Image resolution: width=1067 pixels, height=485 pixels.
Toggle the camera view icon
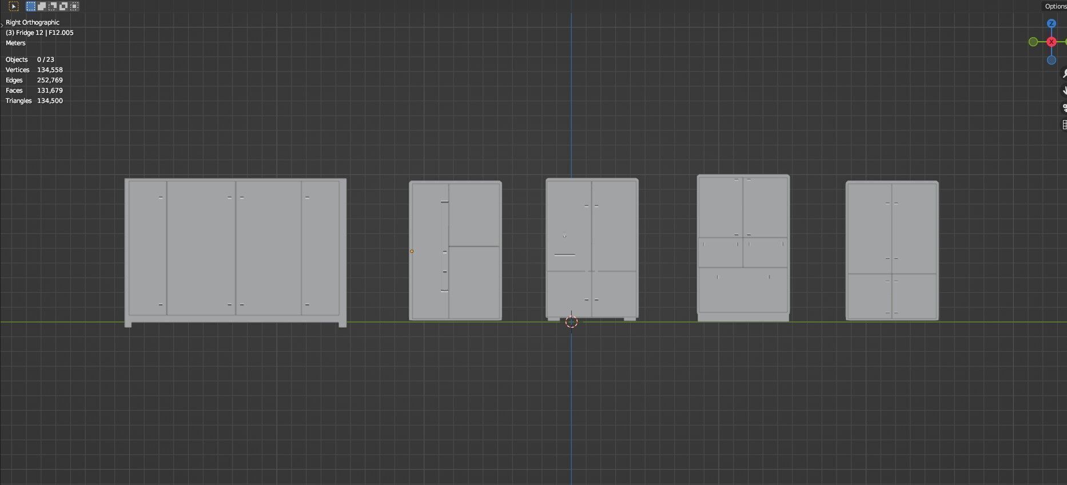[1064, 108]
